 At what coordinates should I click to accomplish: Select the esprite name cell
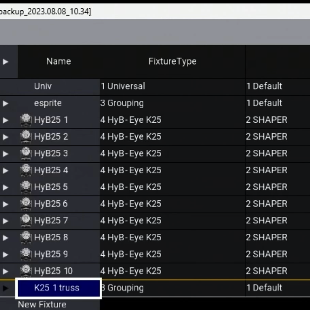pyautogui.click(x=59, y=103)
